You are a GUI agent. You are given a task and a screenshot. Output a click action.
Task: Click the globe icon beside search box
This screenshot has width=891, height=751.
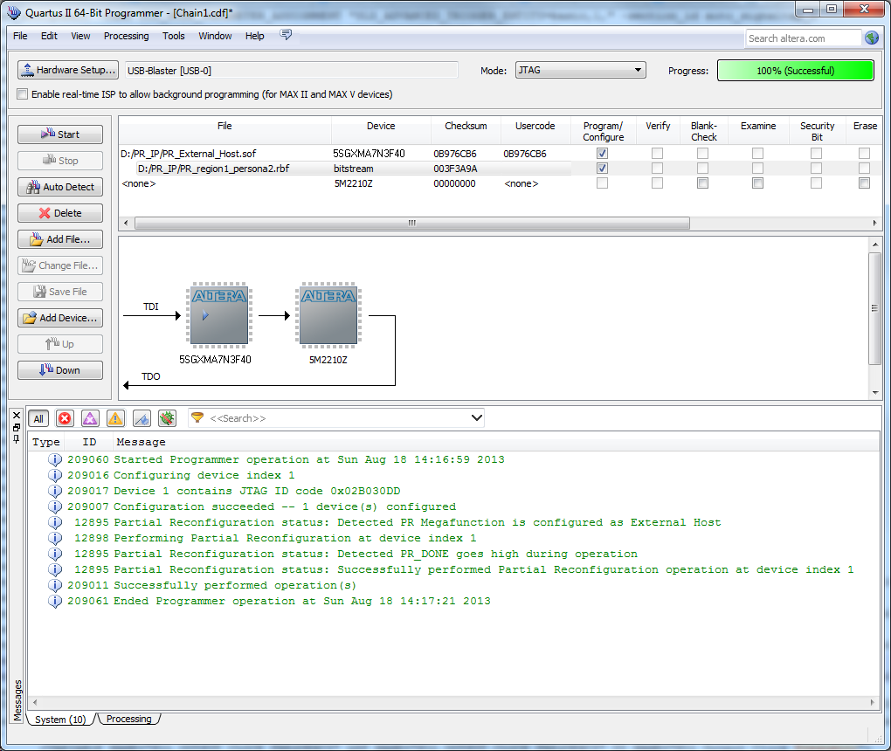pos(871,38)
